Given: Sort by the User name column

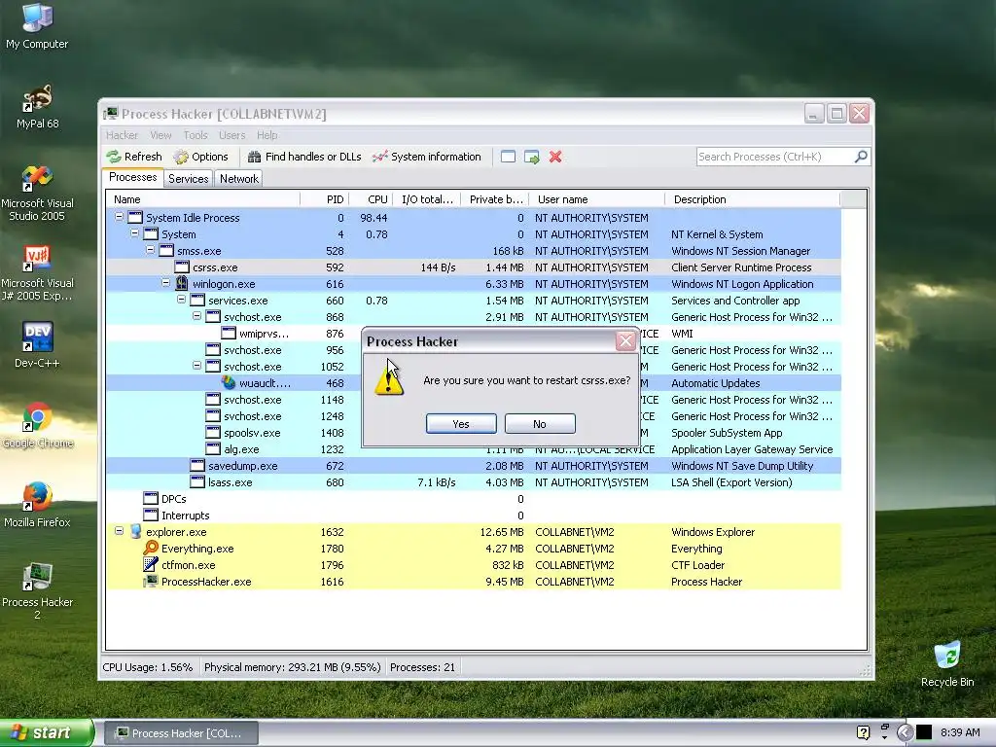Looking at the screenshot, I should (597, 199).
